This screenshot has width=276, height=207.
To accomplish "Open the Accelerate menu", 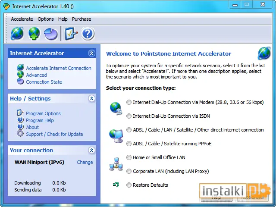I will [x=22, y=19].
